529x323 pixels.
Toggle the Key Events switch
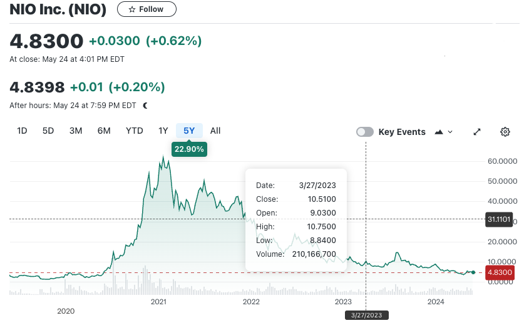tap(365, 132)
